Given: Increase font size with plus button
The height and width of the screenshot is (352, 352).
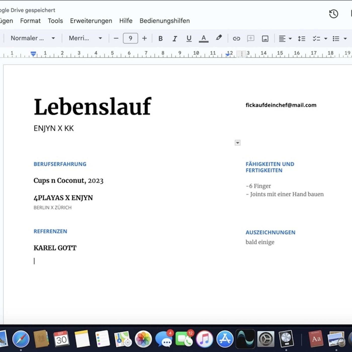Looking at the screenshot, I should coord(144,38).
